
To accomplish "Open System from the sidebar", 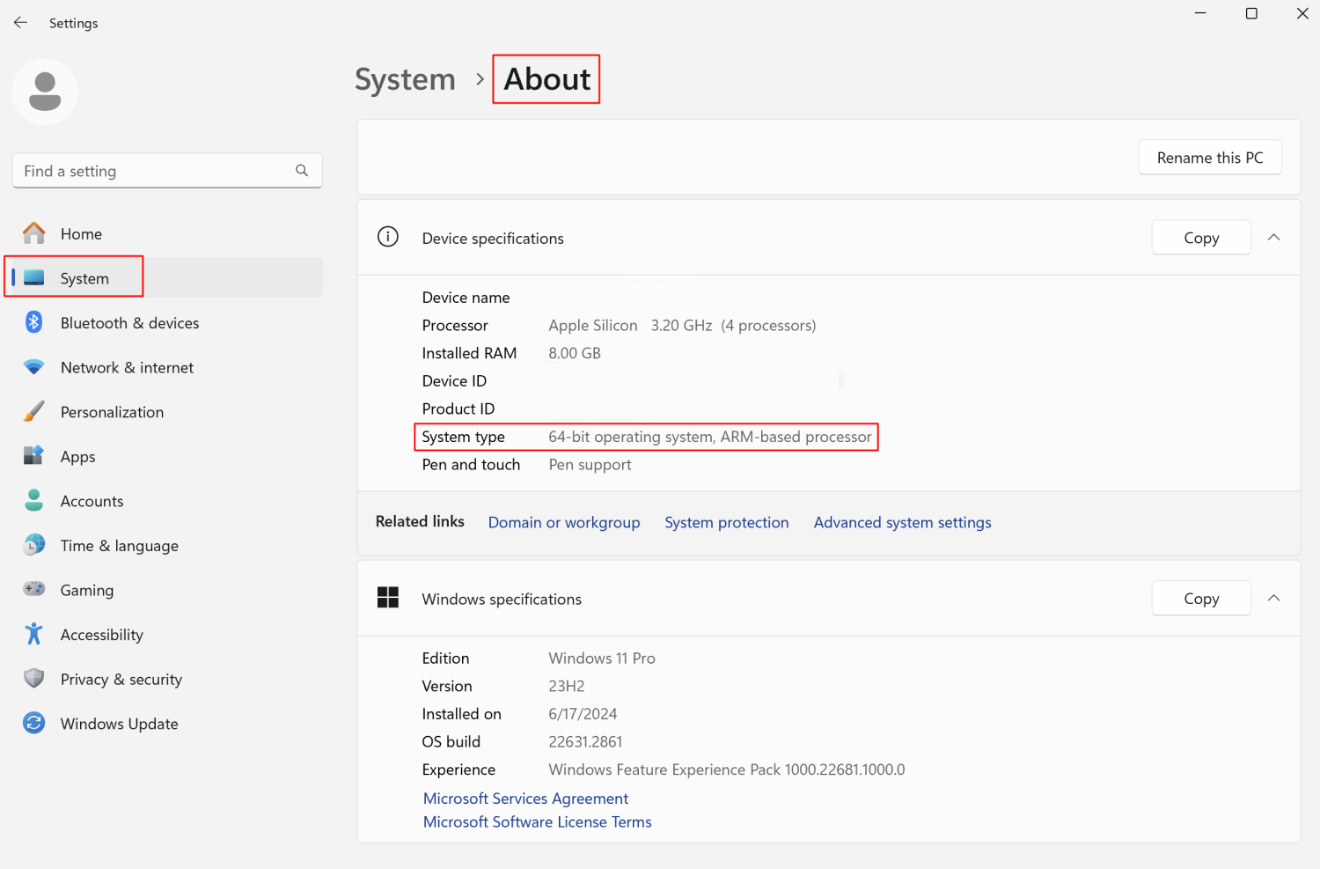I will 84,276.
